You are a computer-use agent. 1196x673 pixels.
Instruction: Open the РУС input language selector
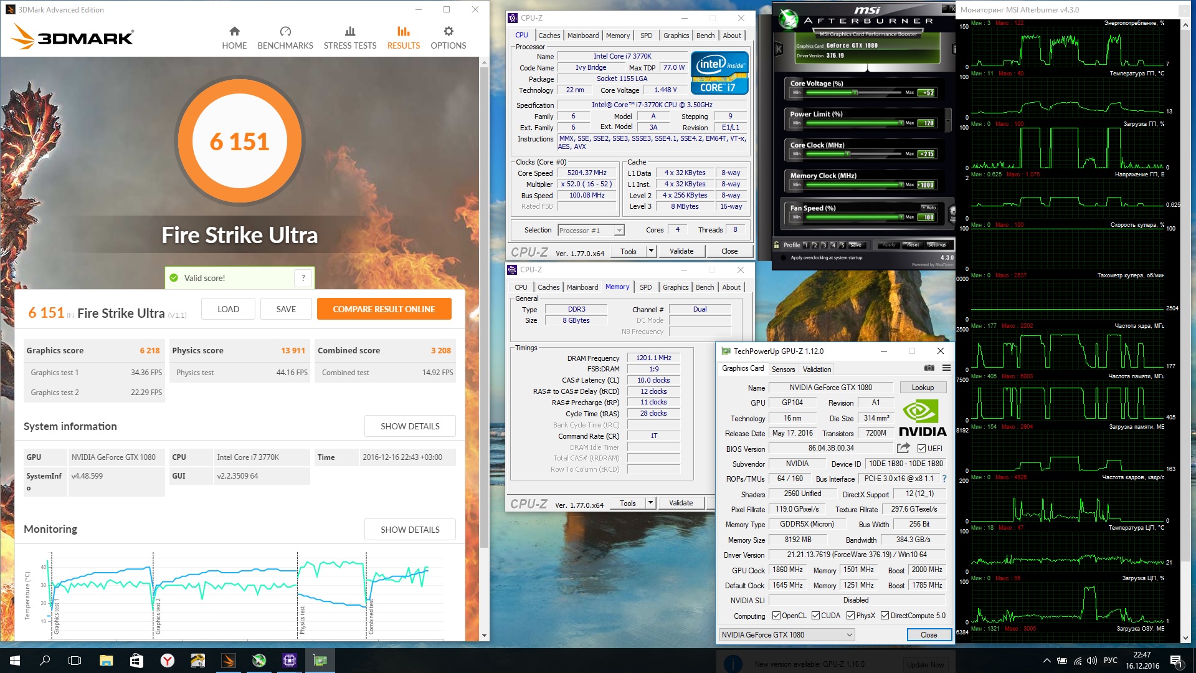[1110, 661]
